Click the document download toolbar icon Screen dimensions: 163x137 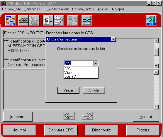[x=48, y=21]
